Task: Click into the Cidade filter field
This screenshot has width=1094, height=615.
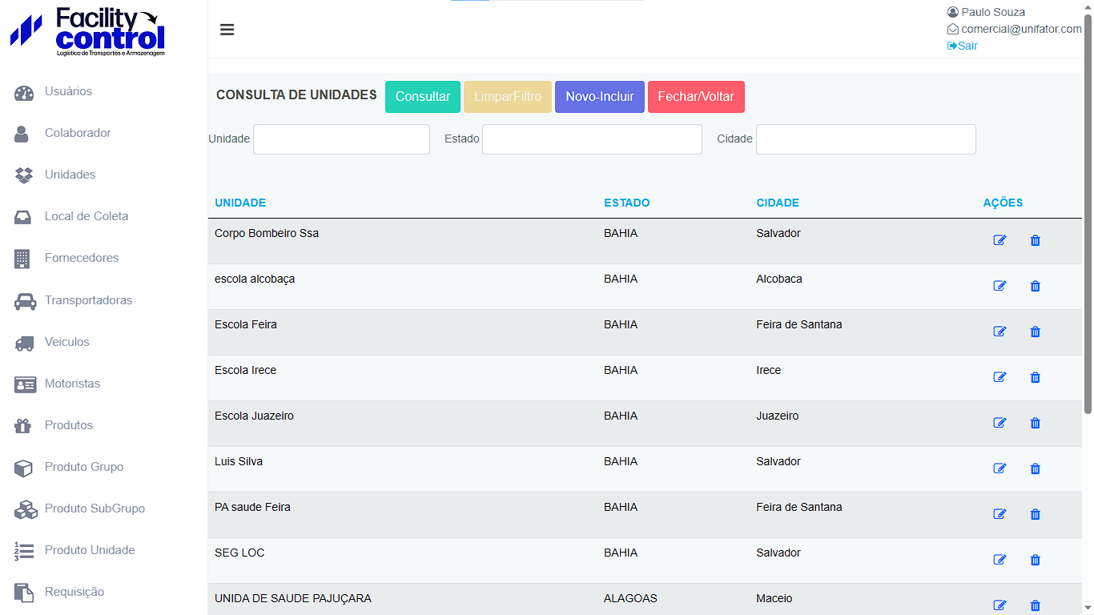Action: click(x=866, y=139)
